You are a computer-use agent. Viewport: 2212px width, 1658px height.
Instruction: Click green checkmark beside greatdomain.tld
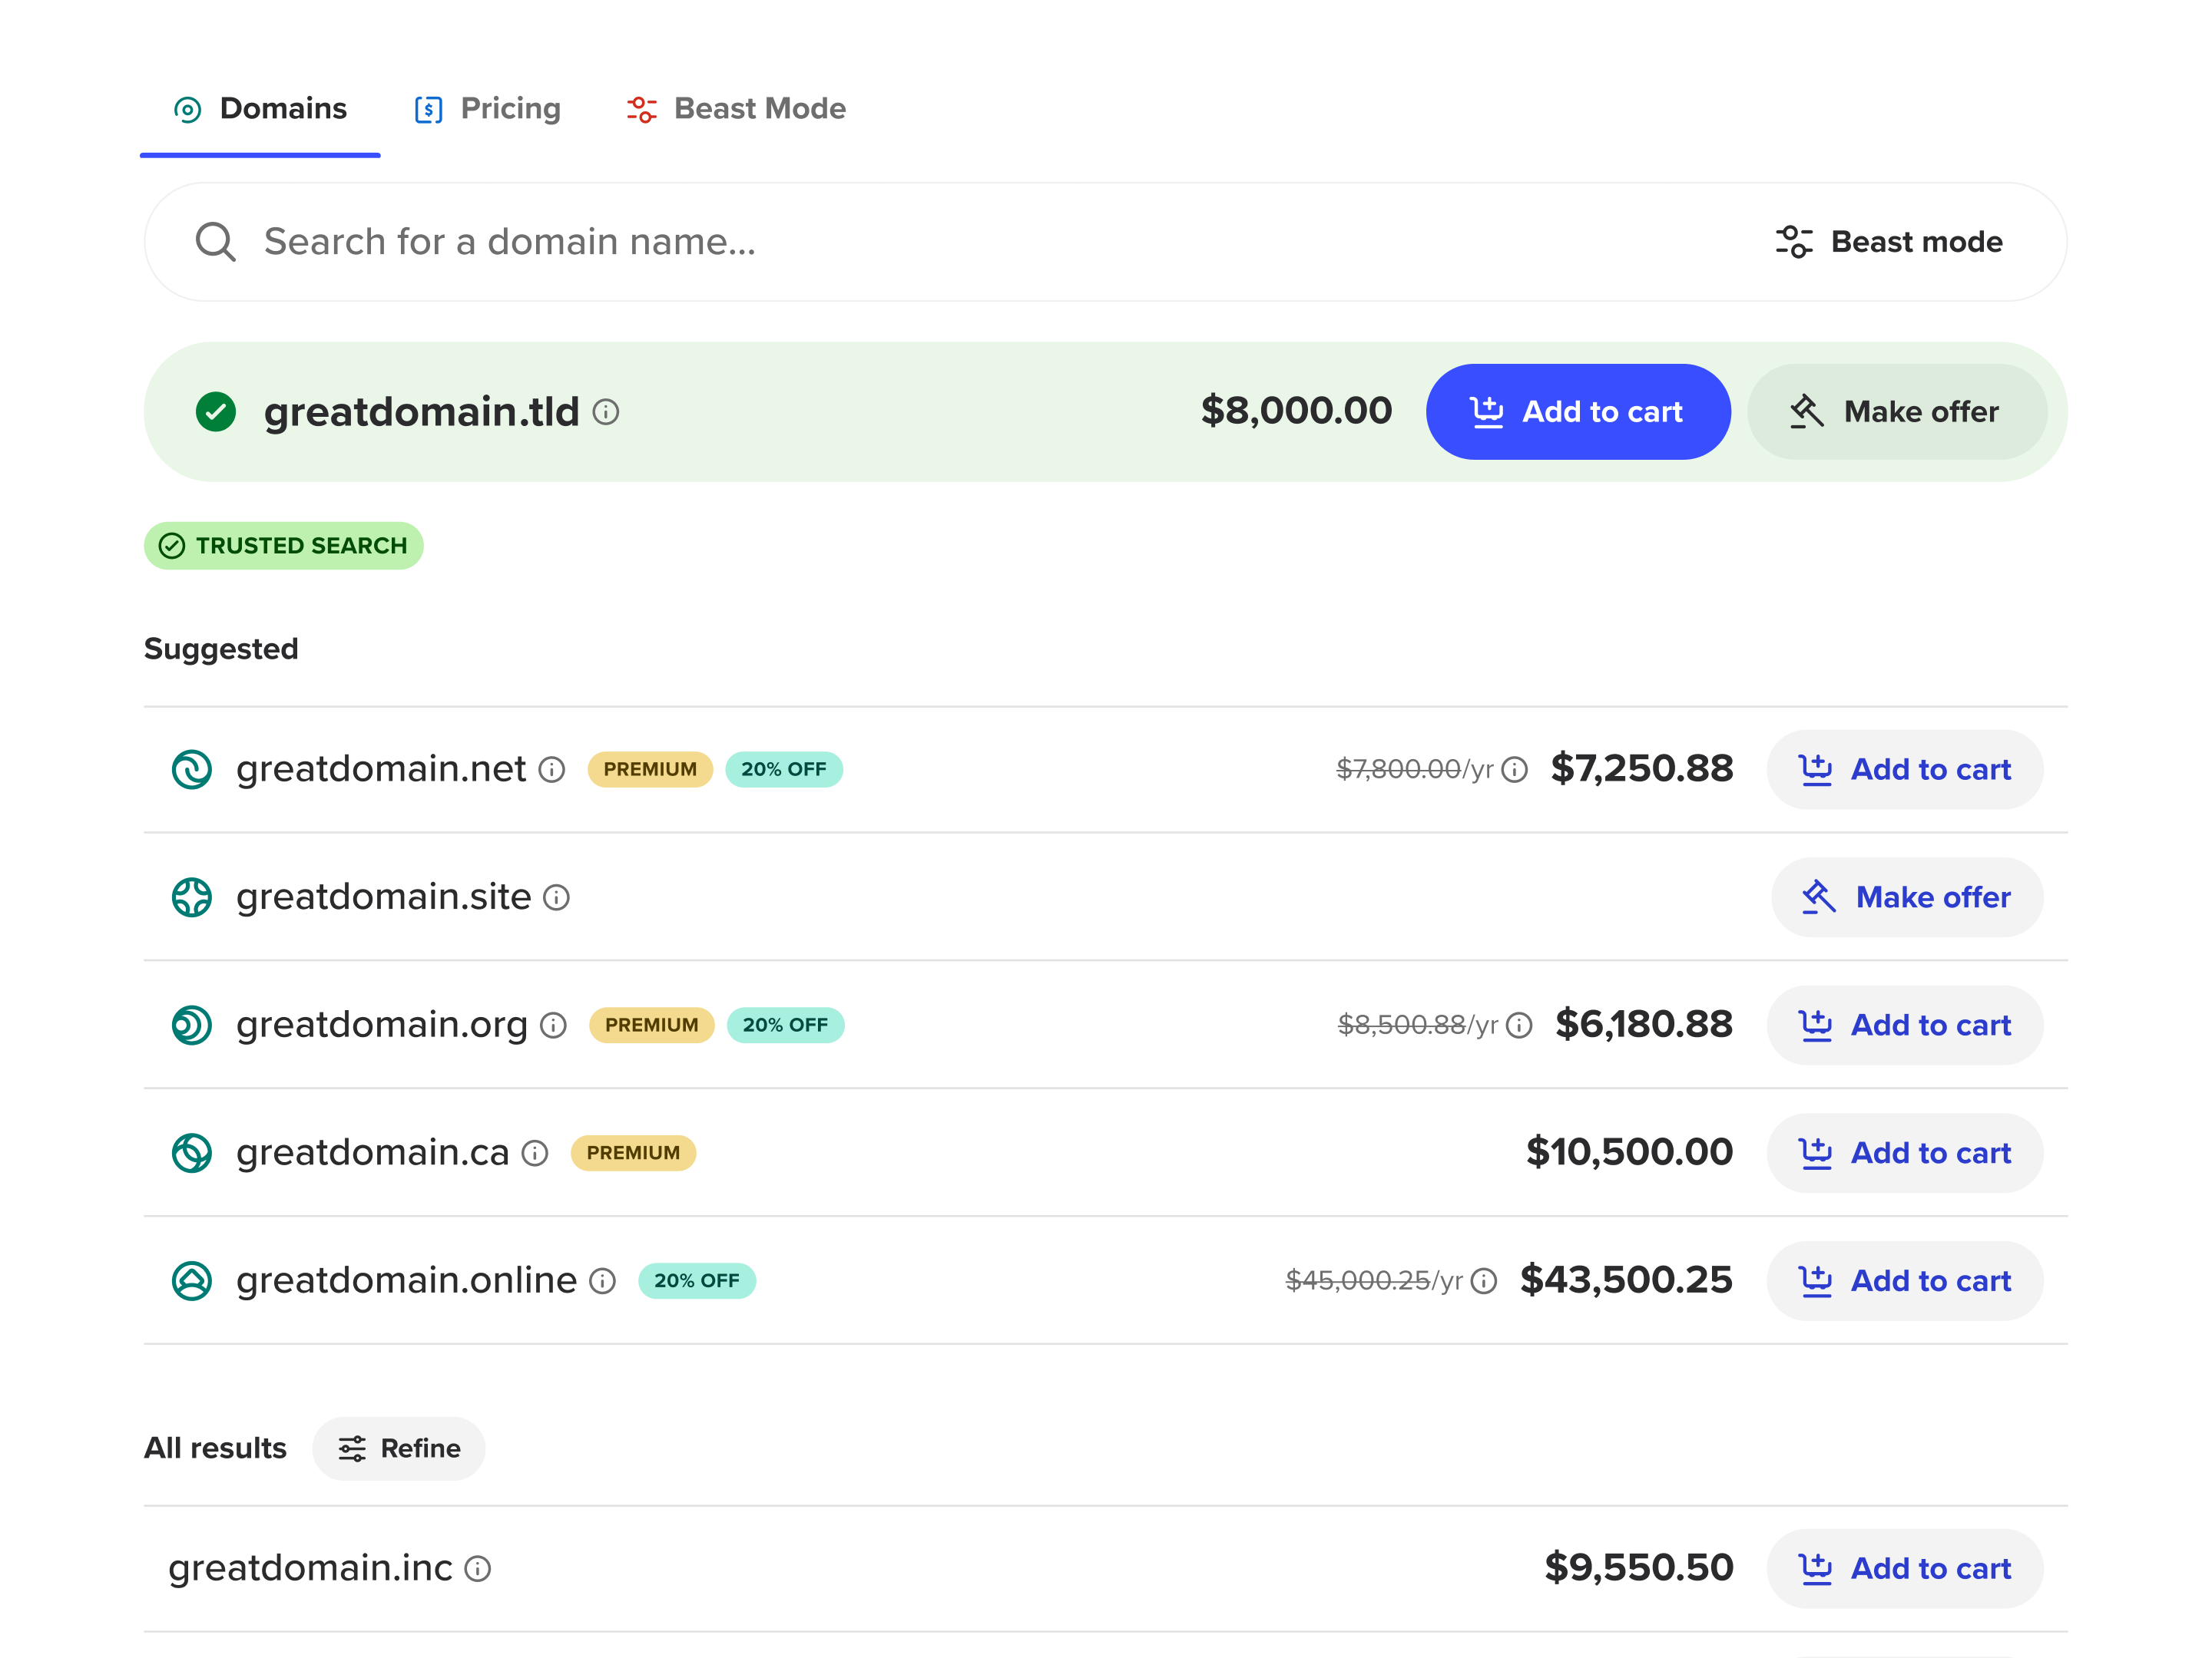(x=215, y=411)
